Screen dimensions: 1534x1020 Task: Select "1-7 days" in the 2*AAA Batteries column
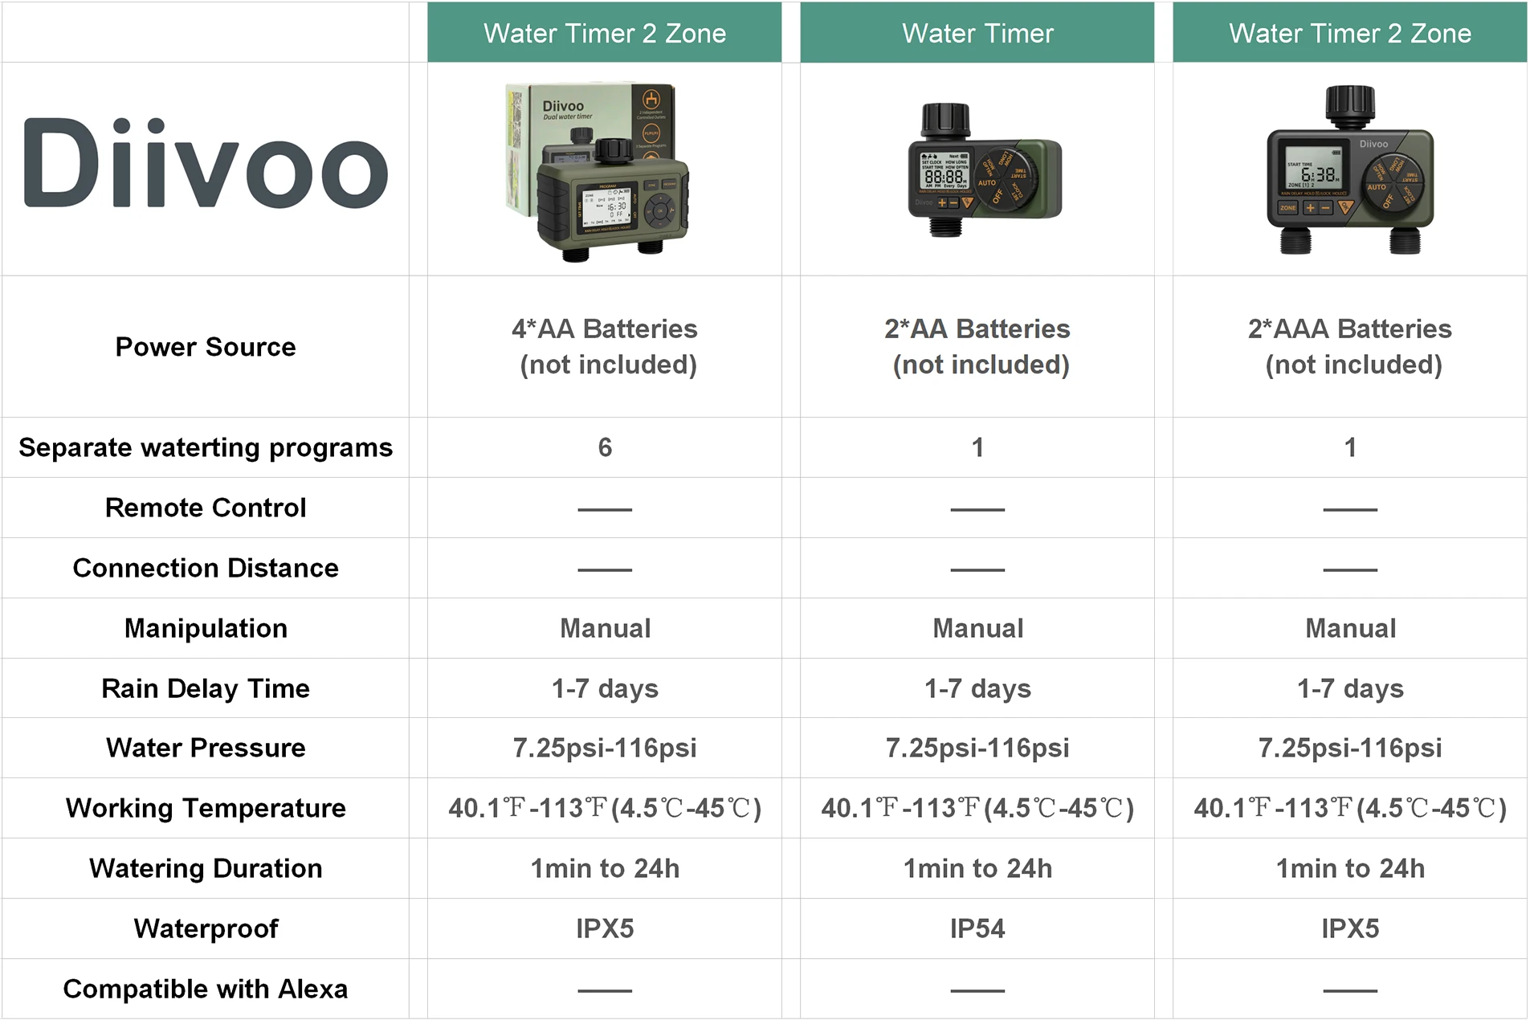(1350, 688)
